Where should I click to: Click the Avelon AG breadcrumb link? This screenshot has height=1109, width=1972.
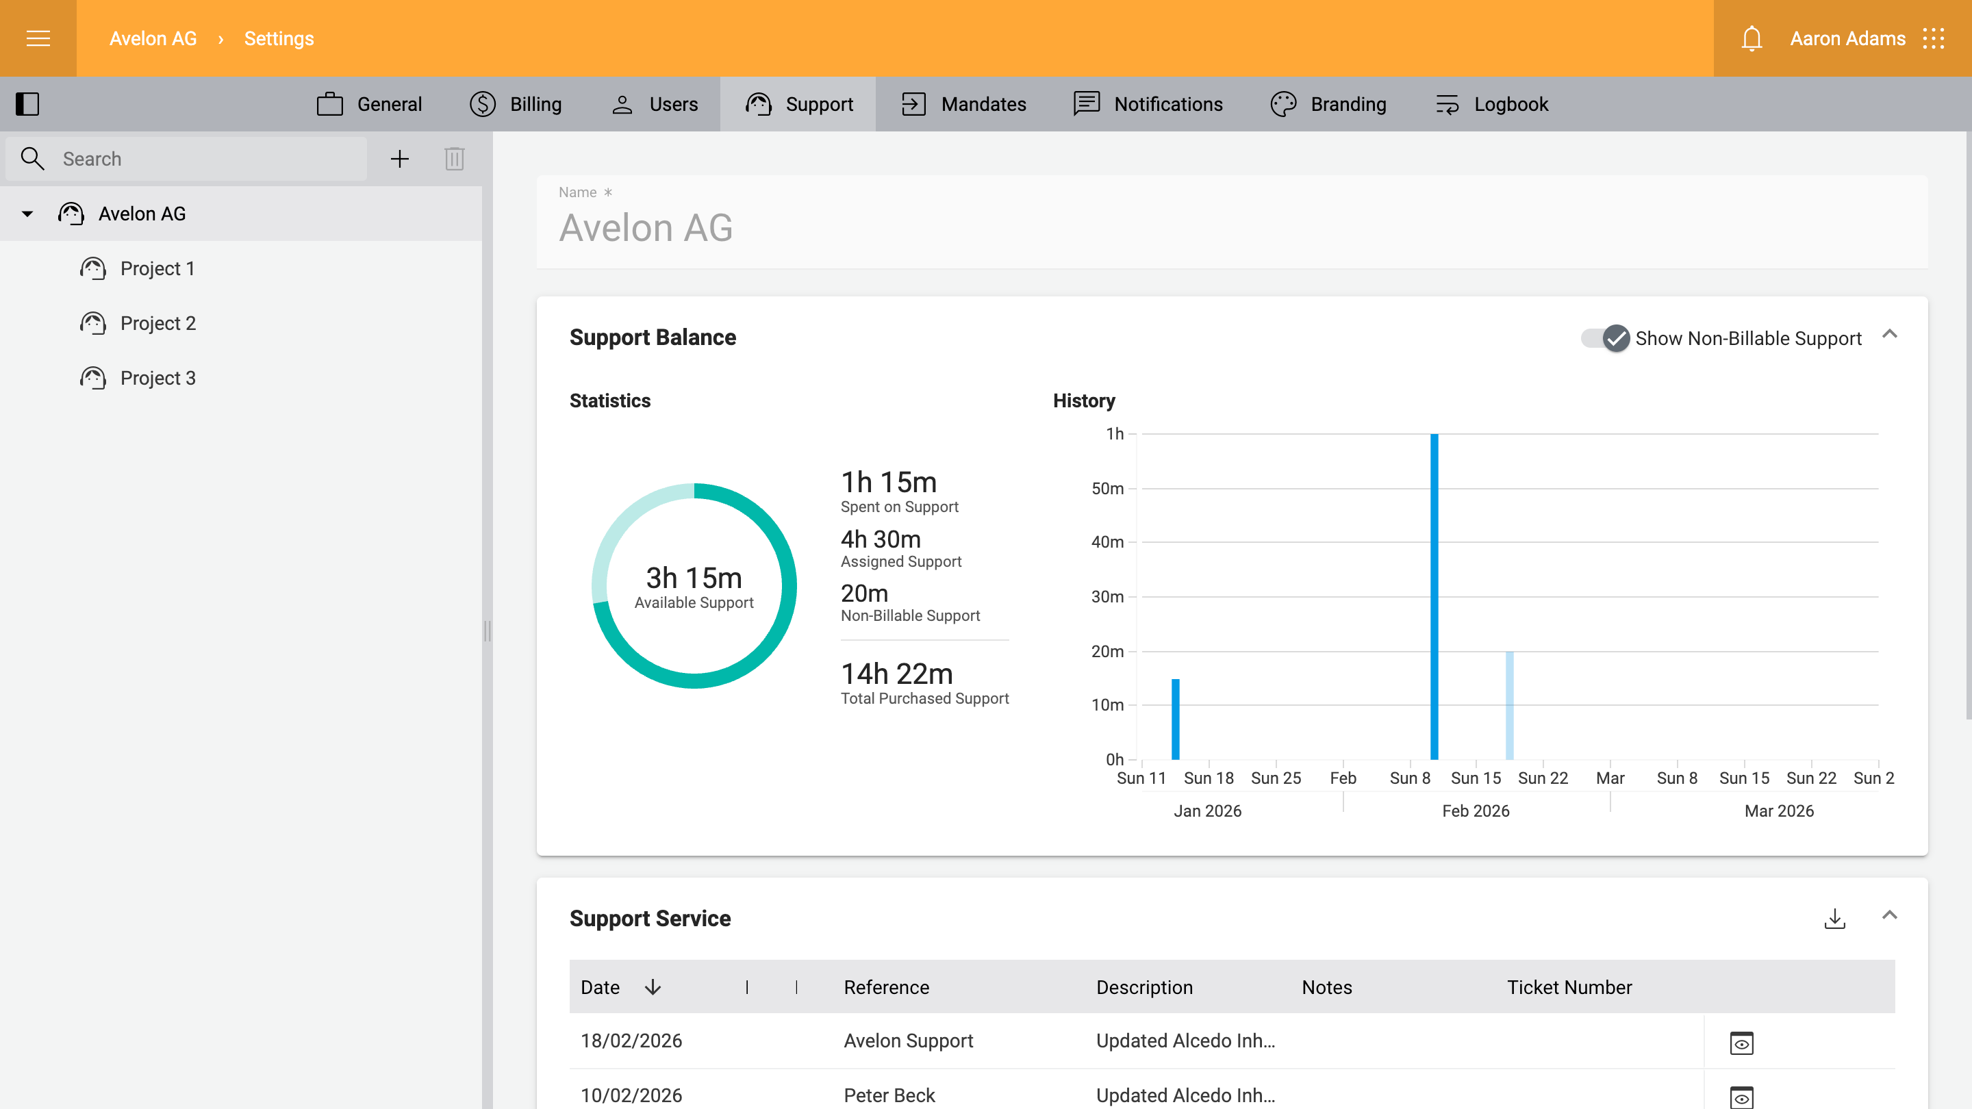click(x=153, y=38)
